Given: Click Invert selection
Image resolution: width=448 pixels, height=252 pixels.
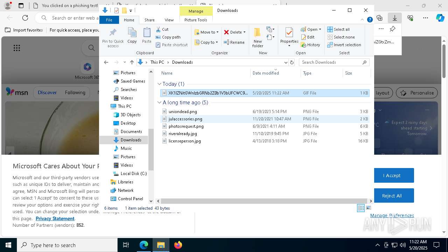Looking at the screenshot, I should (x=344, y=45).
